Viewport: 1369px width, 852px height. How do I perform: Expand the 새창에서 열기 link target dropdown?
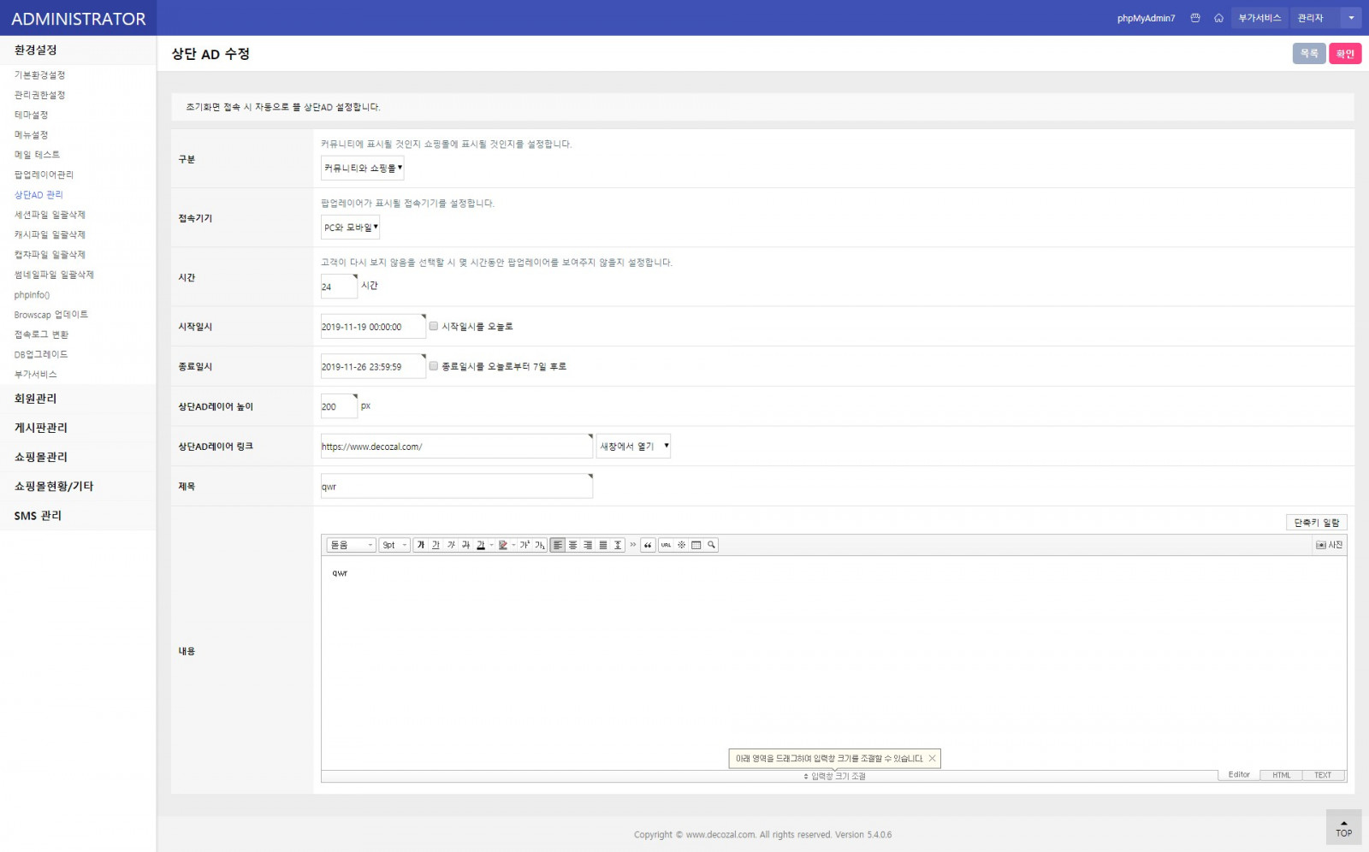[633, 447]
